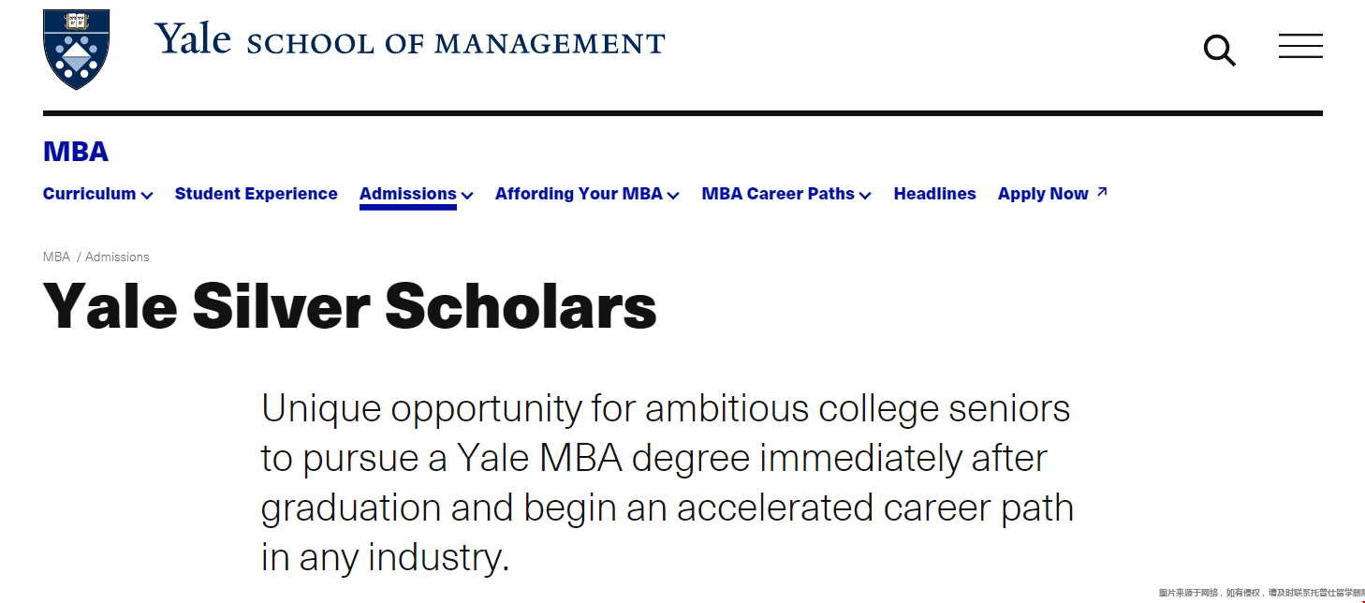
Task: Expand the MBA Career Paths chevron
Action: (865, 195)
